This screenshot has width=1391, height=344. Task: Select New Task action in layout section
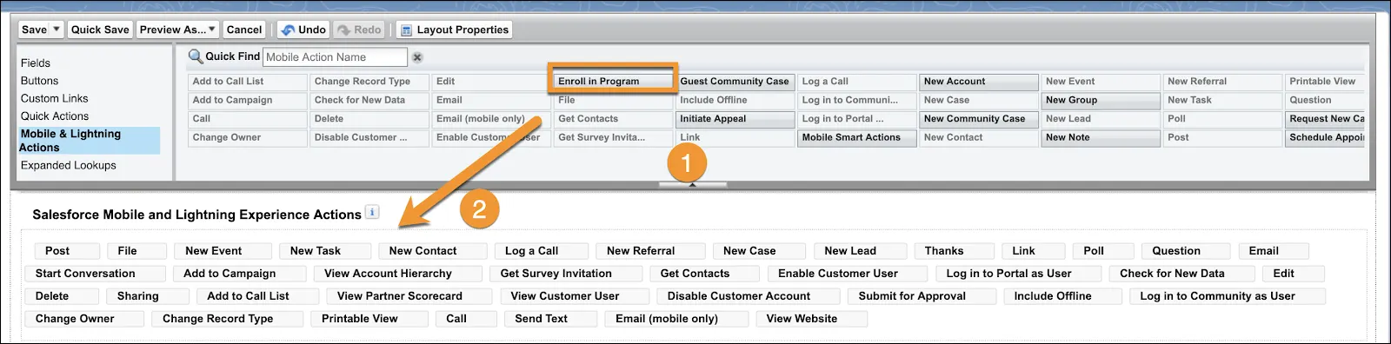[x=325, y=251]
